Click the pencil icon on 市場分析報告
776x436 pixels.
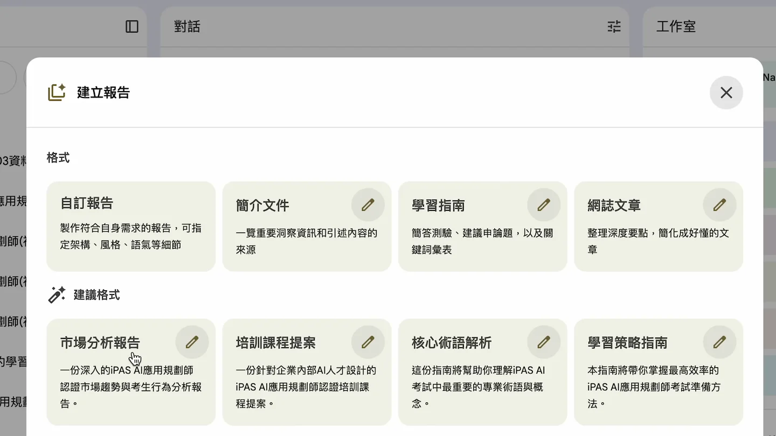tap(192, 342)
